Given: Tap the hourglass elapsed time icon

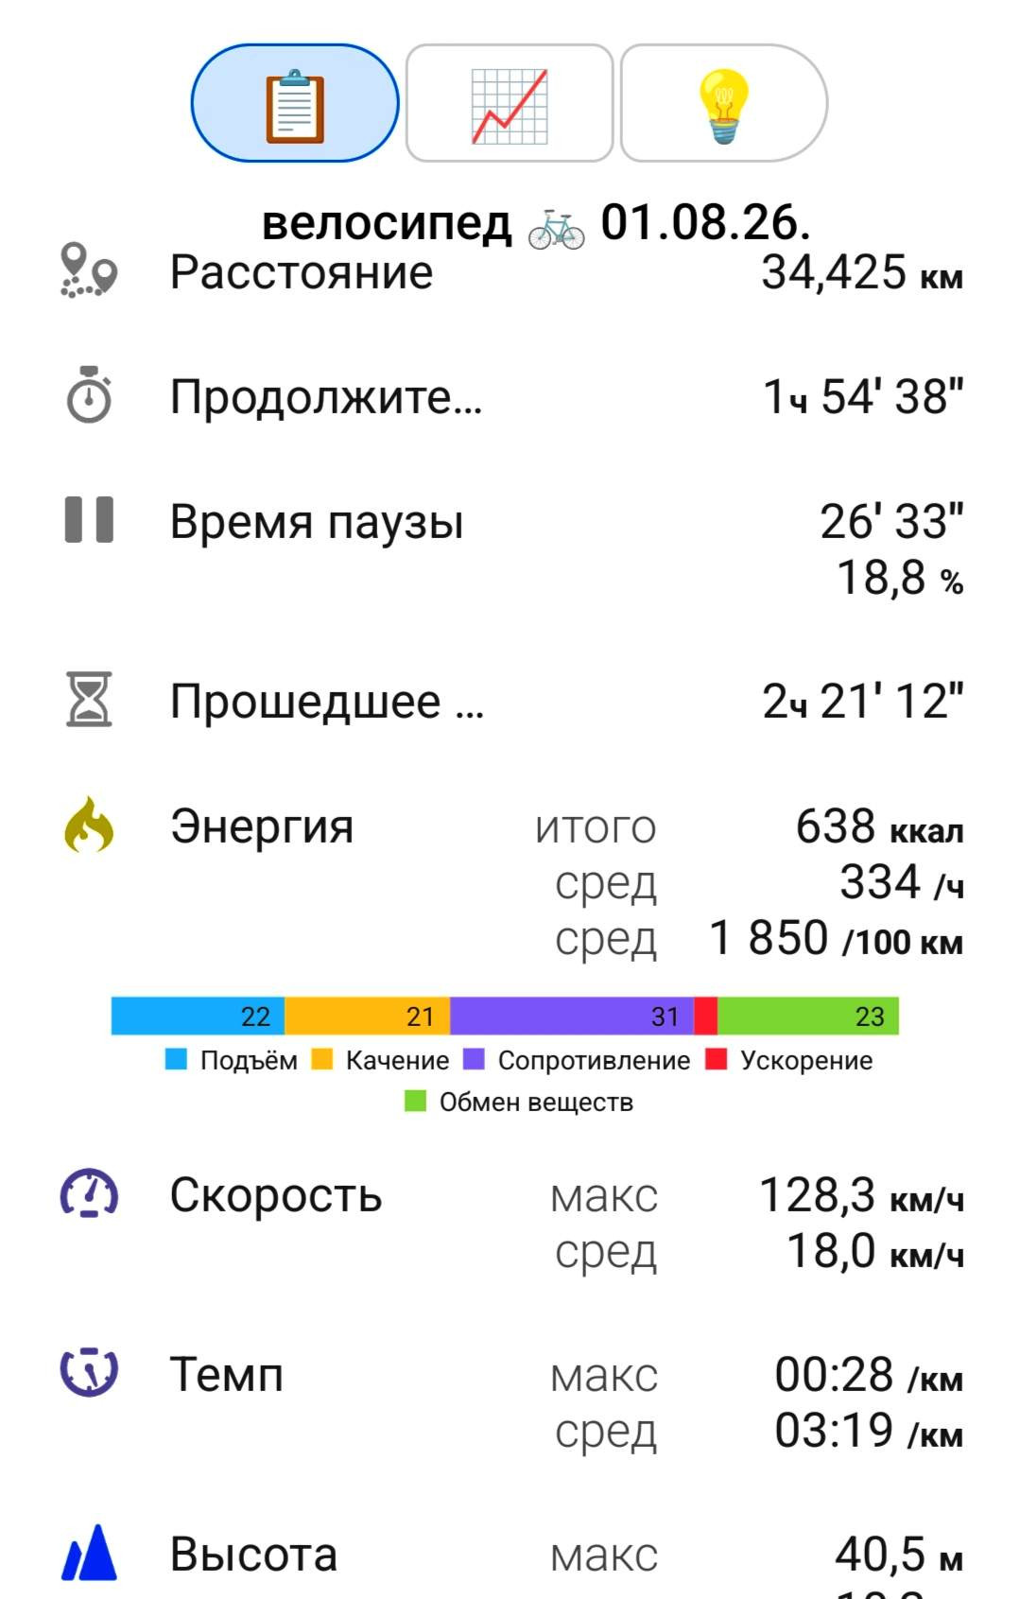Looking at the screenshot, I should point(89,699).
